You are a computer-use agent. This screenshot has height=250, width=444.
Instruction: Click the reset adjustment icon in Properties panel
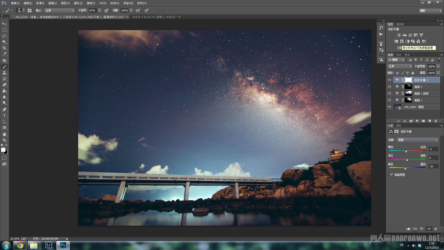pyautogui.click(x=422, y=229)
